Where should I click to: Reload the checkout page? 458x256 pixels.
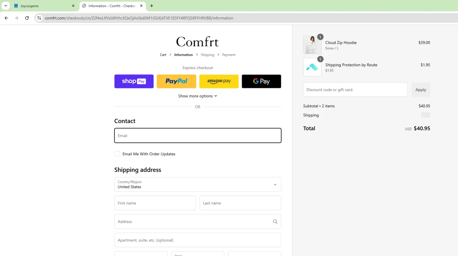click(x=27, y=18)
